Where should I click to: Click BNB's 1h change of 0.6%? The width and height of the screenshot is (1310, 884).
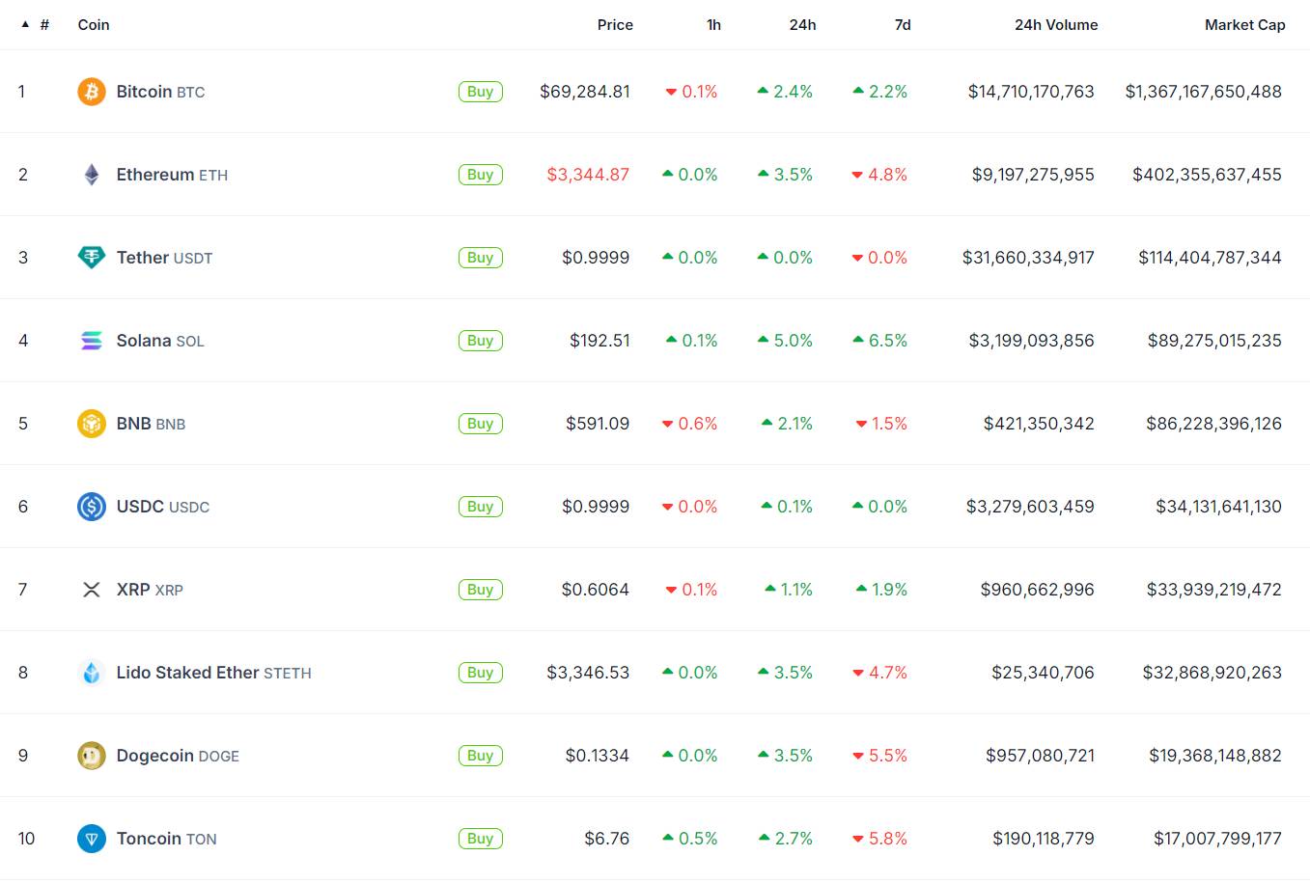(x=690, y=424)
